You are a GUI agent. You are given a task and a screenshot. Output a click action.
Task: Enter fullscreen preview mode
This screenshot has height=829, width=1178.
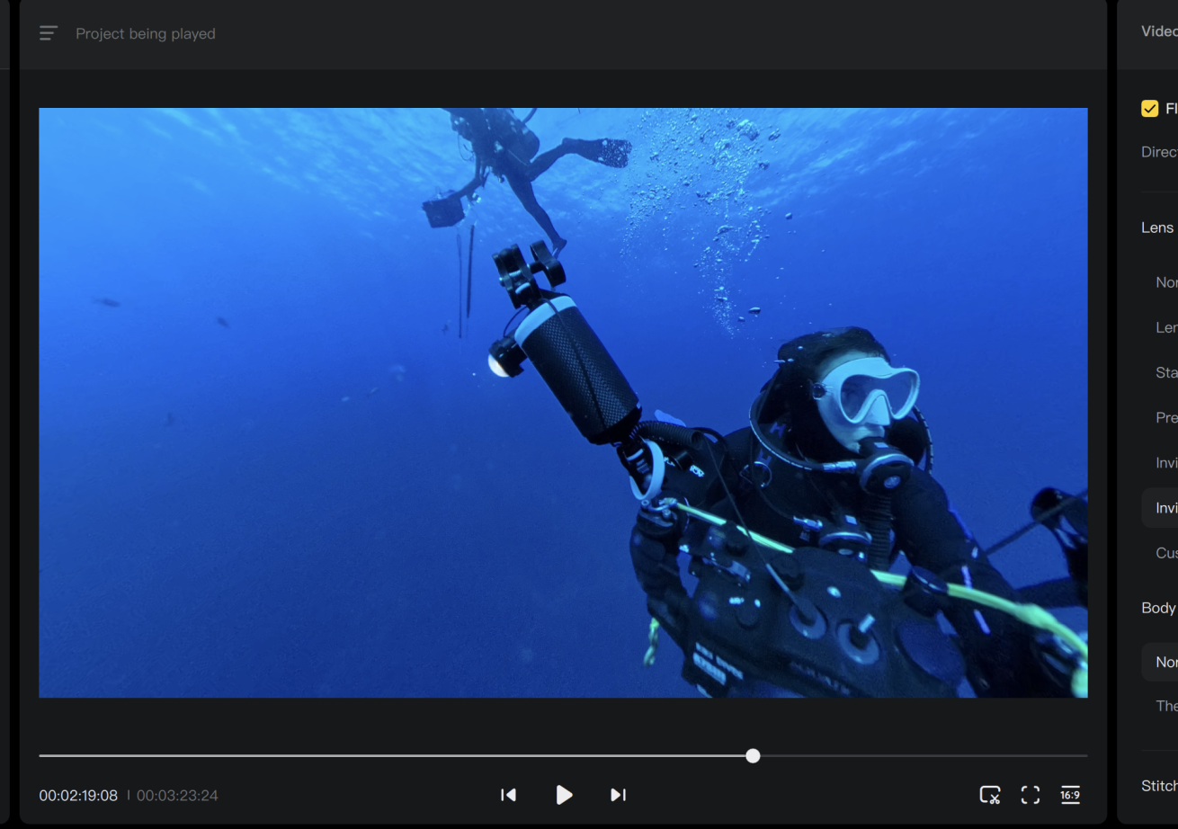pyautogui.click(x=1031, y=795)
